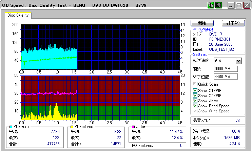The height and width of the screenshot is (152, 252).
Task: Click the Jitter maximum value 13.4 %
Action: point(177,138)
